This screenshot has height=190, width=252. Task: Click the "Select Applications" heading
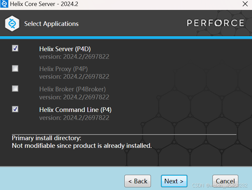point(52,24)
